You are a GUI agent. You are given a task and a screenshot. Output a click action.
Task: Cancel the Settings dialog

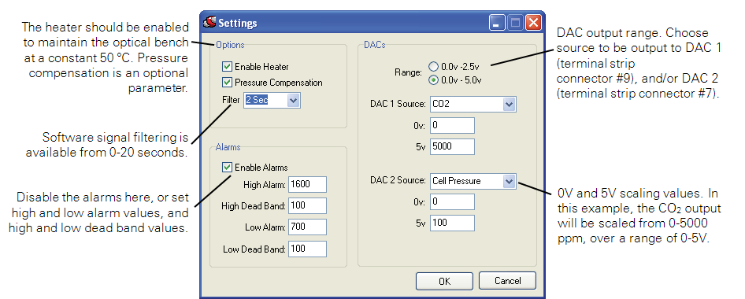click(x=507, y=281)
